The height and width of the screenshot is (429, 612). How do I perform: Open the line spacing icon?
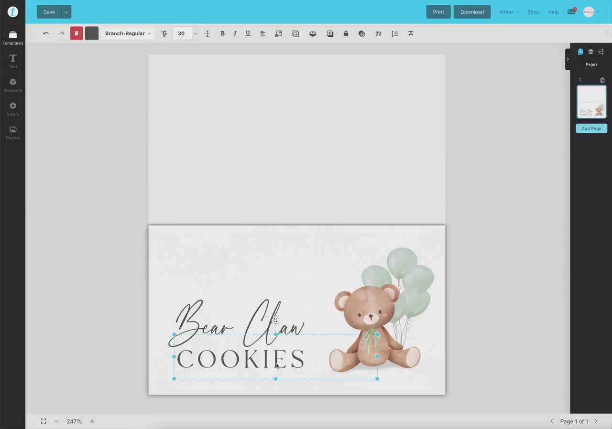point(394,33)
